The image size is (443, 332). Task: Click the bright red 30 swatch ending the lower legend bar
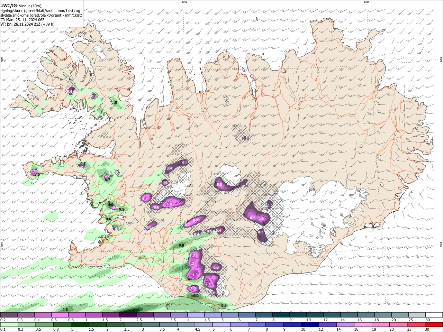point(434,324)
